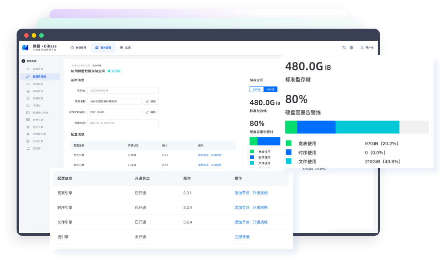
Task: Click the 实例ID input field
Action: (x=123, y=91)
